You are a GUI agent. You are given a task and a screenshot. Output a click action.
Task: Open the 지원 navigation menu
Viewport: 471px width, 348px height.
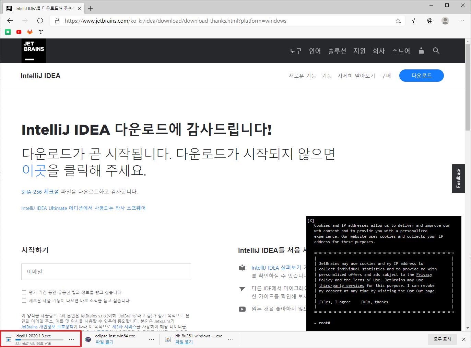coord(360,51)
